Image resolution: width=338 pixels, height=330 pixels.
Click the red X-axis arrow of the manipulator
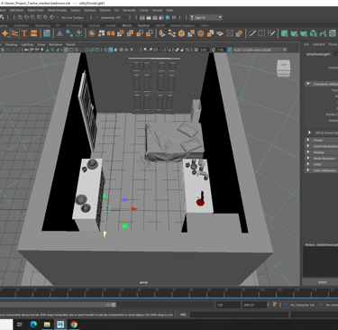pyautogui.click(x=134, y=208)
